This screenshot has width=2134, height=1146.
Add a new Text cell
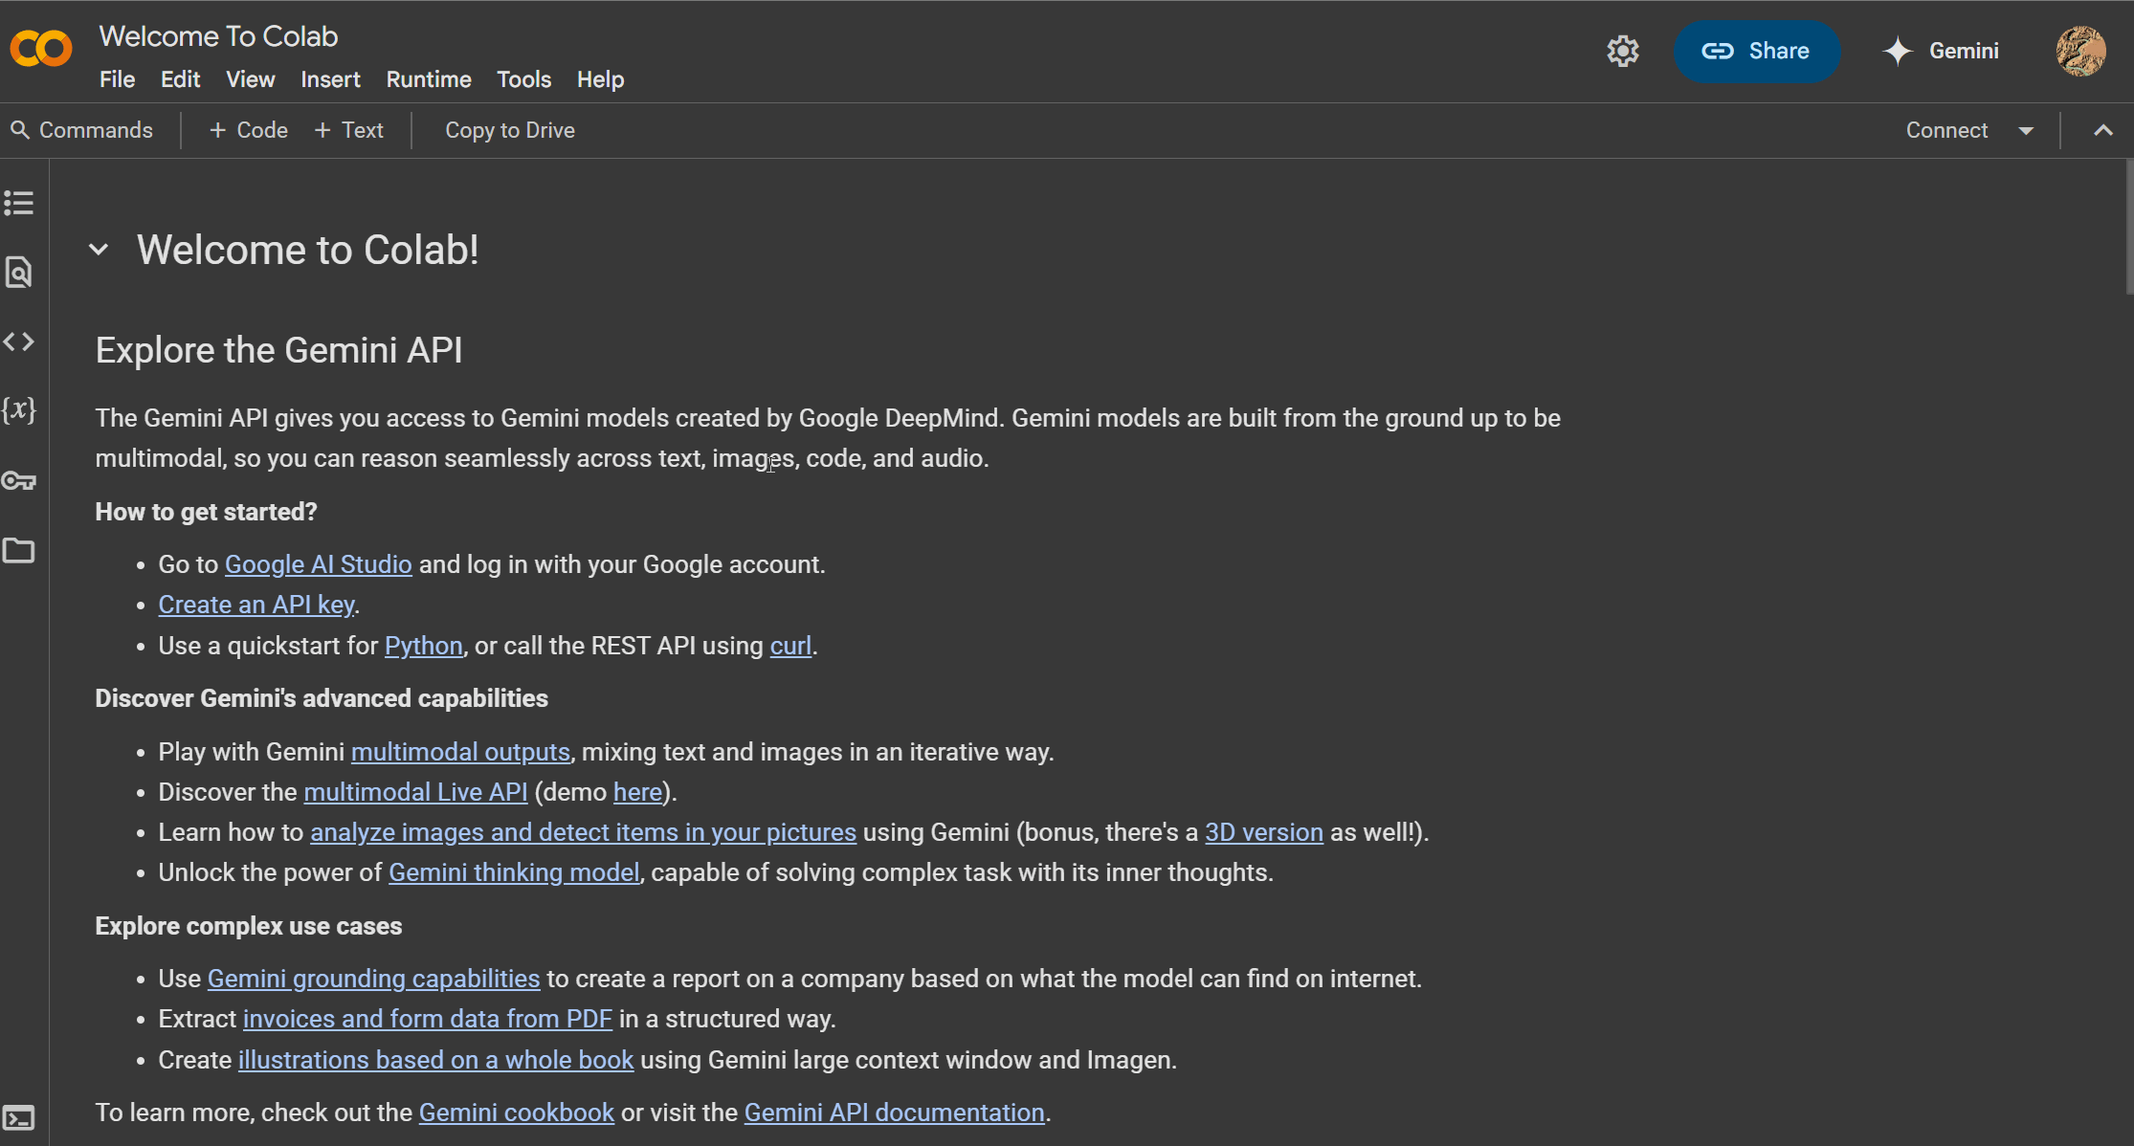click(349, 130)
